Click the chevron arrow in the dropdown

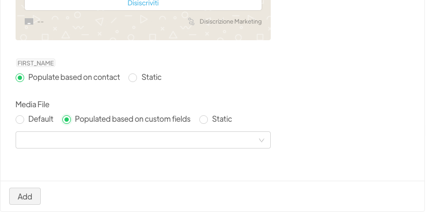[x=262, y=140]
